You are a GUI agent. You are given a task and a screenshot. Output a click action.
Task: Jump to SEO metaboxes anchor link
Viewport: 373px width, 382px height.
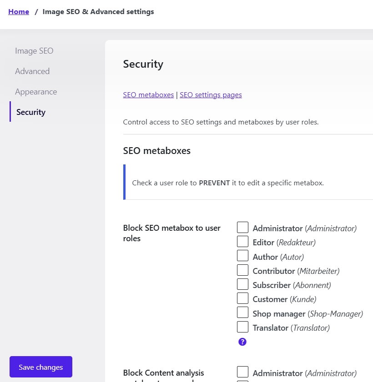pos(148,95)
